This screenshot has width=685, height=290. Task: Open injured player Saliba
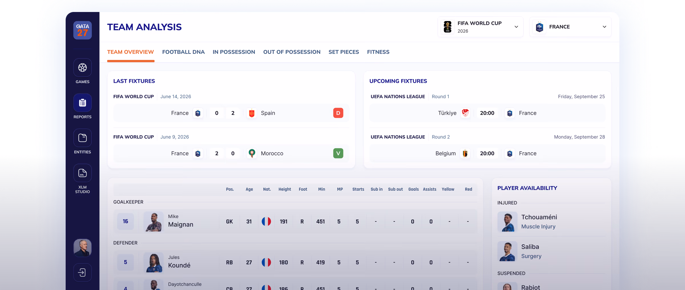[551, 251]
